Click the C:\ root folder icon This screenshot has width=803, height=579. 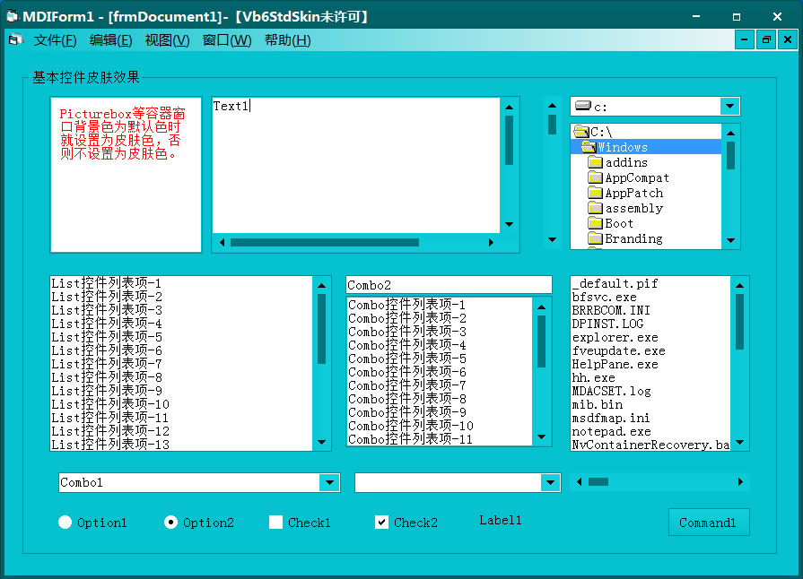(580, 132)
